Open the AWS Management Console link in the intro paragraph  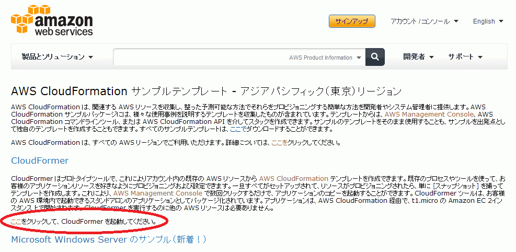(429, 114)
